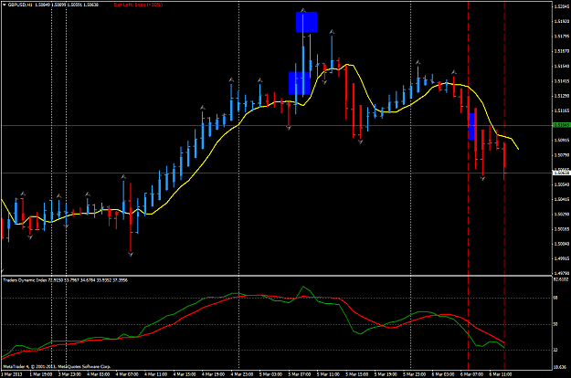Click the 4 Mar 23:00 time axis label
571x378 pixels.
(x=242, y=374)
